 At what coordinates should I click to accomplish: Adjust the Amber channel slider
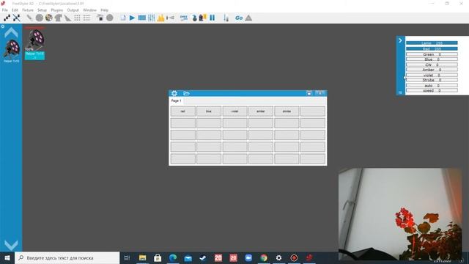pyautogui.click(x=432, y=70)
